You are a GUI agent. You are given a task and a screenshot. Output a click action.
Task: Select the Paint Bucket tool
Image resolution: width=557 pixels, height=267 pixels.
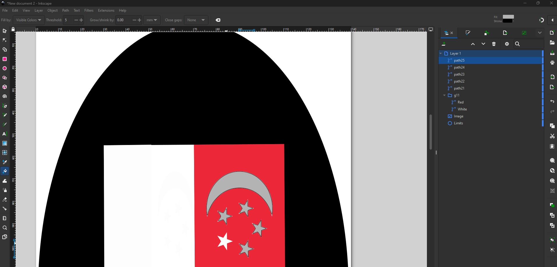[x=5, y=171]
